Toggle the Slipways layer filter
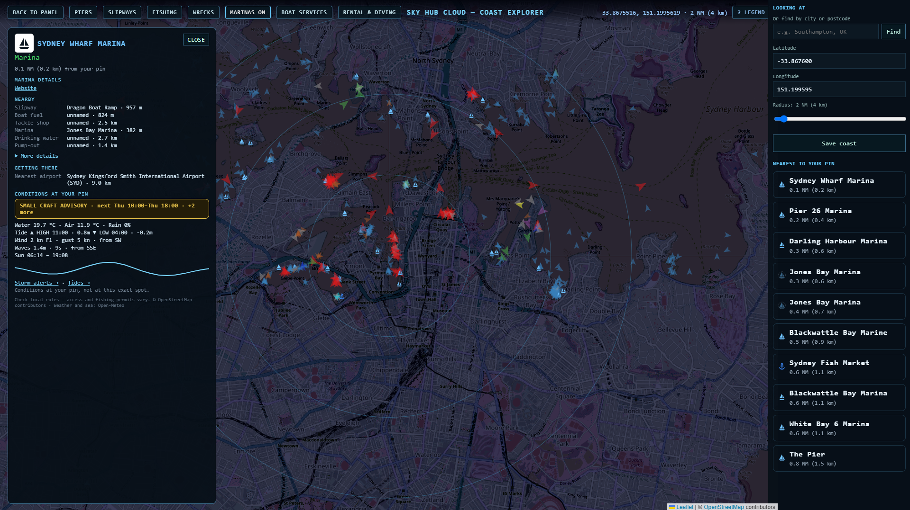Screen dimensions: 910x510 (x=122, y=12)
